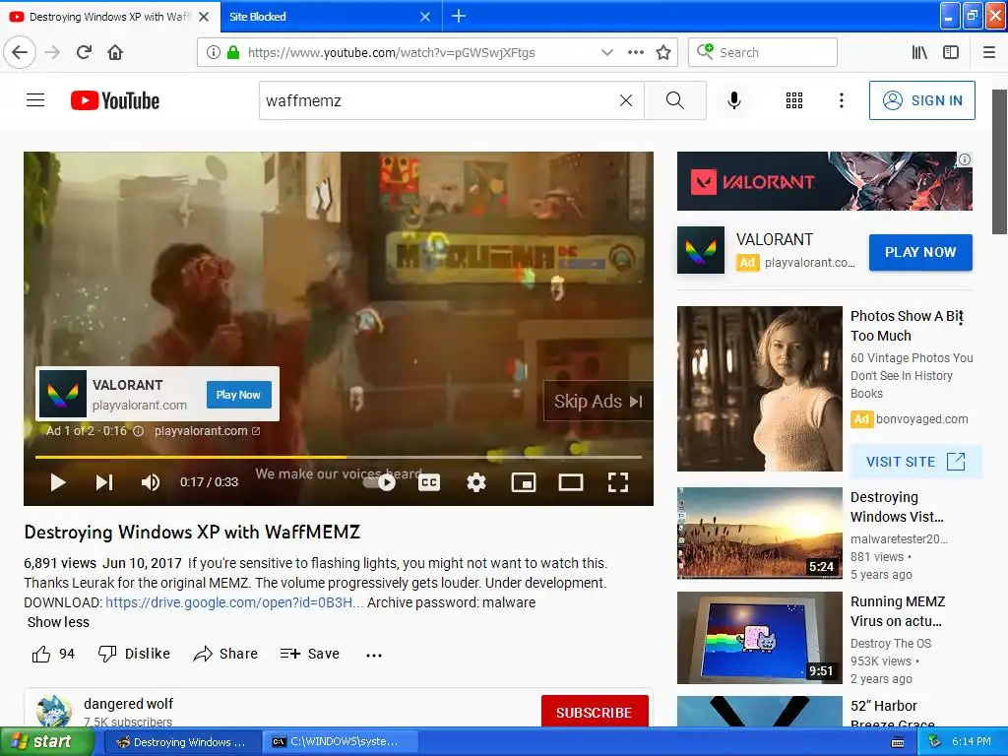Click VISIT SITE for bonvoyaged ad
This screenshot has height=756, width=1008.
pyautogui.click(x=915, y=462)
